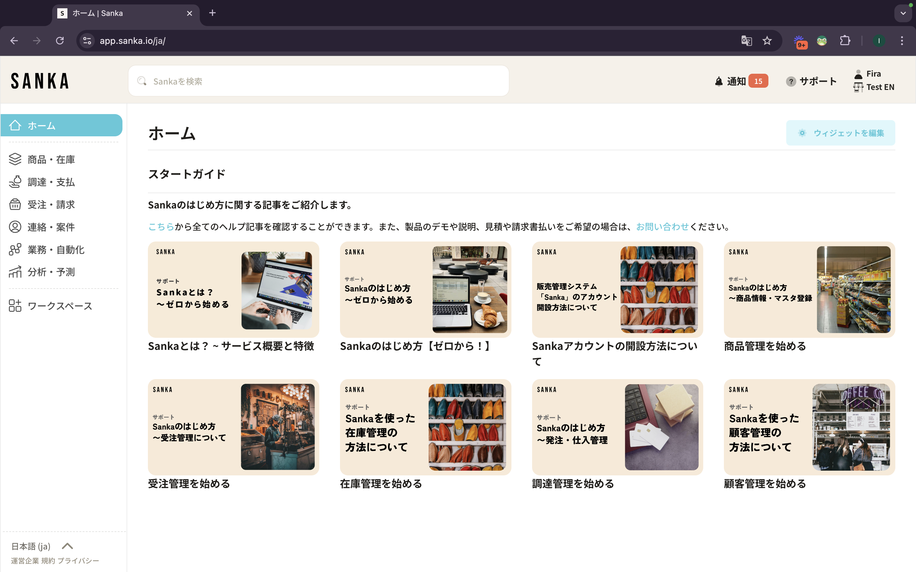Click the Home house icon in sidebar

tap(15, 125)
